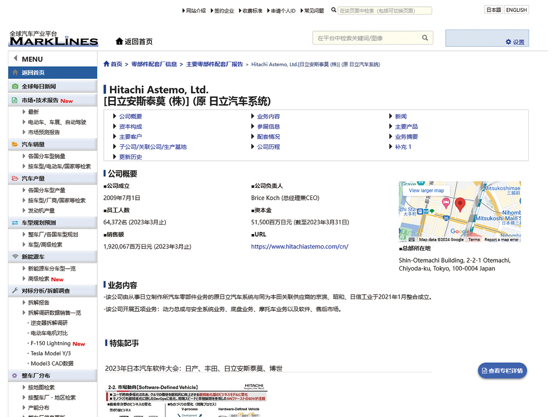Open Tesla Model Y/3 in the sidebar
Image resolution: width=556 pixels, height=417 pixels.
pos(51,354)
